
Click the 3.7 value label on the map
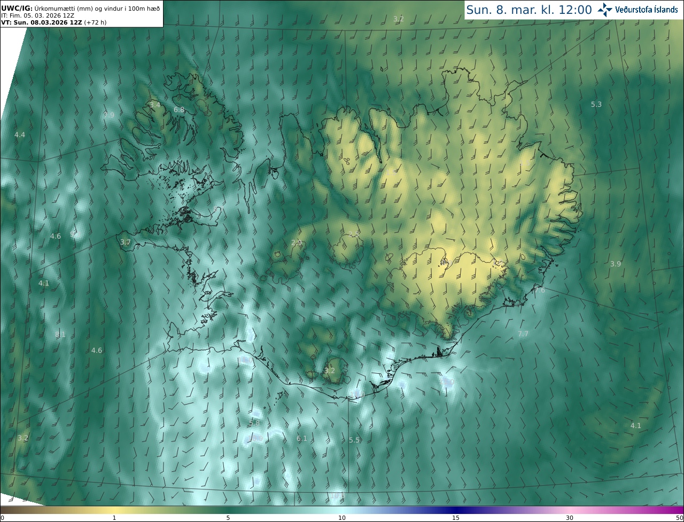pos(125,242)
